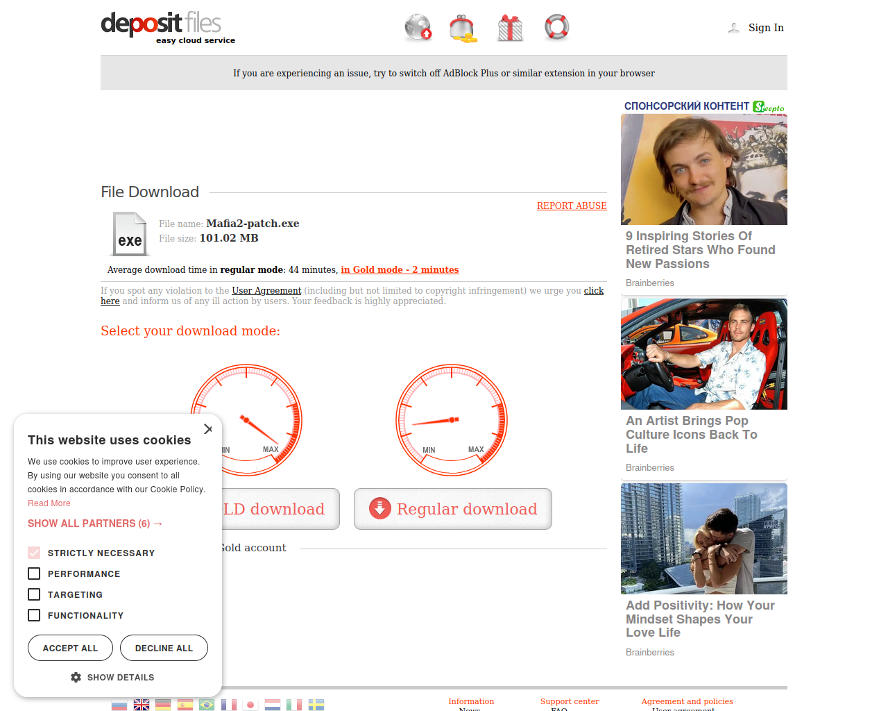
Task: Open the gift box icon in header
Action: point(510,28)
